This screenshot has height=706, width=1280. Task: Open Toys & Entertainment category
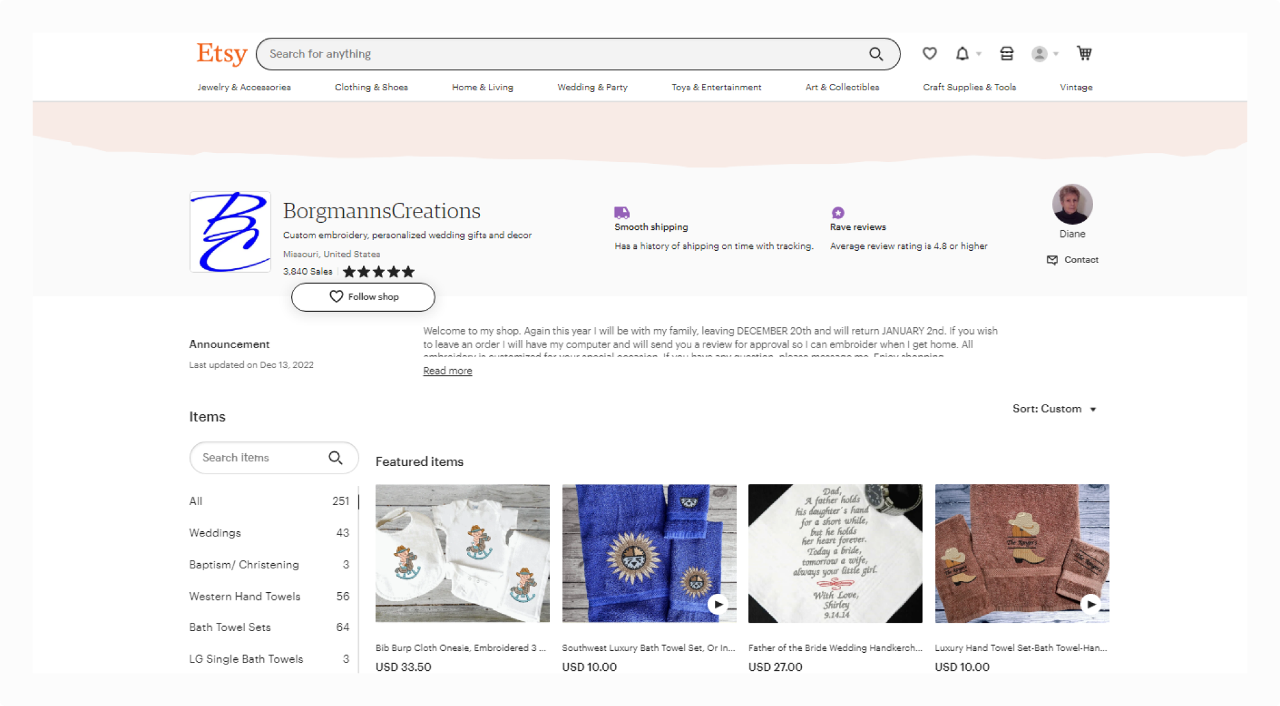tap(716, 87)
